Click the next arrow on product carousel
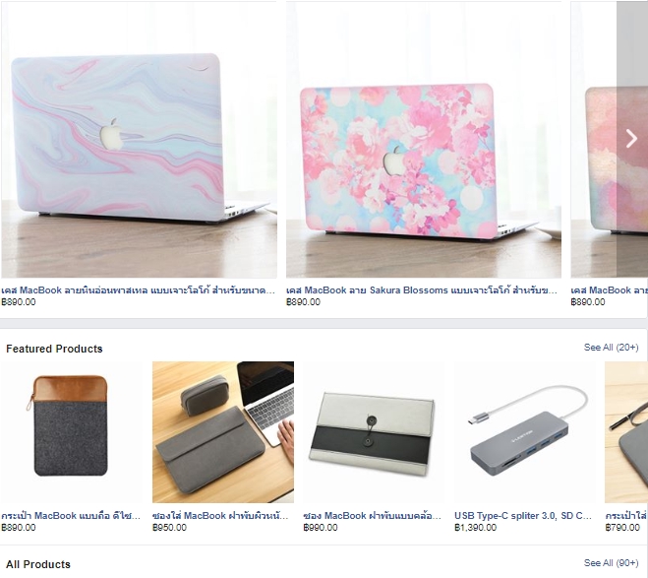Screen dimensions: 648x578 (631, 139)
